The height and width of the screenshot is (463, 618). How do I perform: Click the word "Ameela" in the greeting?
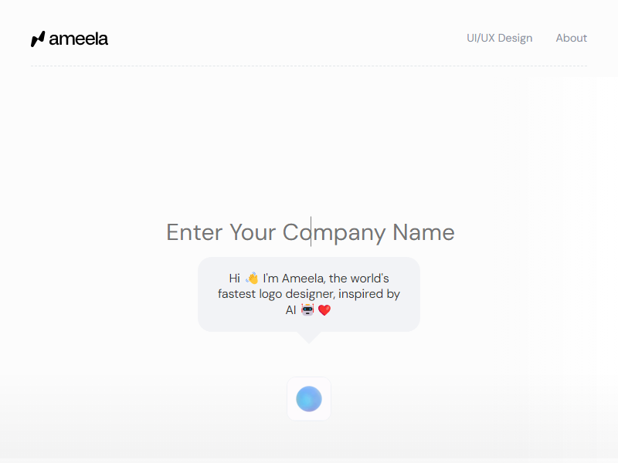coord(302,279)
